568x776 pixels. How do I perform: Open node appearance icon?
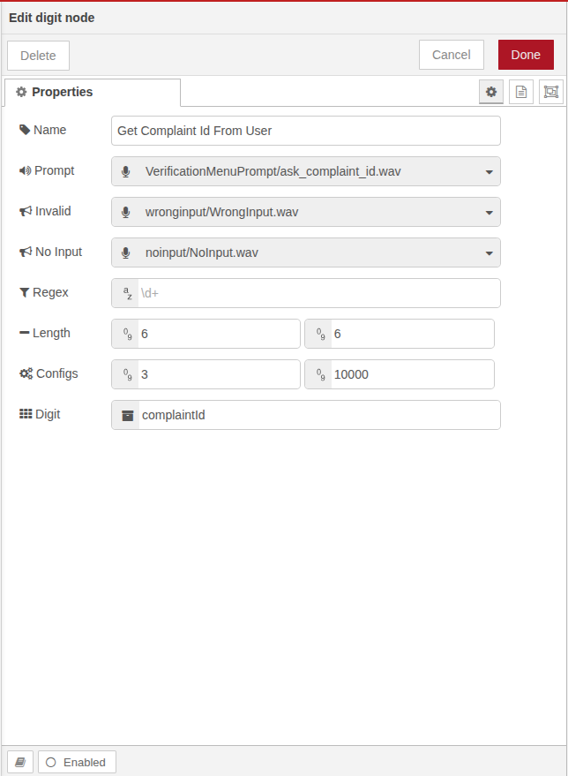tap(551, 92)
